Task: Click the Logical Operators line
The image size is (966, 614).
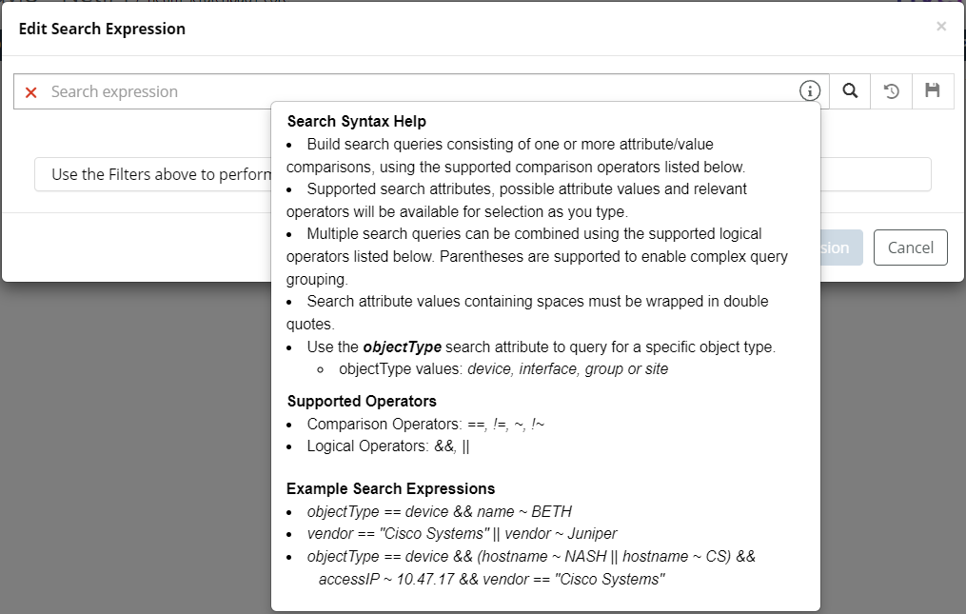Action: 387,446
